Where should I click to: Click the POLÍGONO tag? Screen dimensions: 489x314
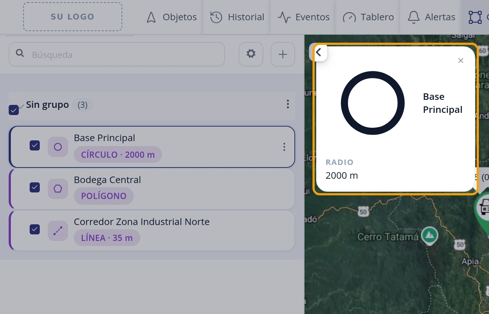click(104, 196)
